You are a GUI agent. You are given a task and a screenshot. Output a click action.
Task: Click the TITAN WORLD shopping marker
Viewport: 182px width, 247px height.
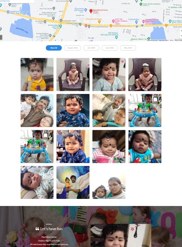point(136,22)
